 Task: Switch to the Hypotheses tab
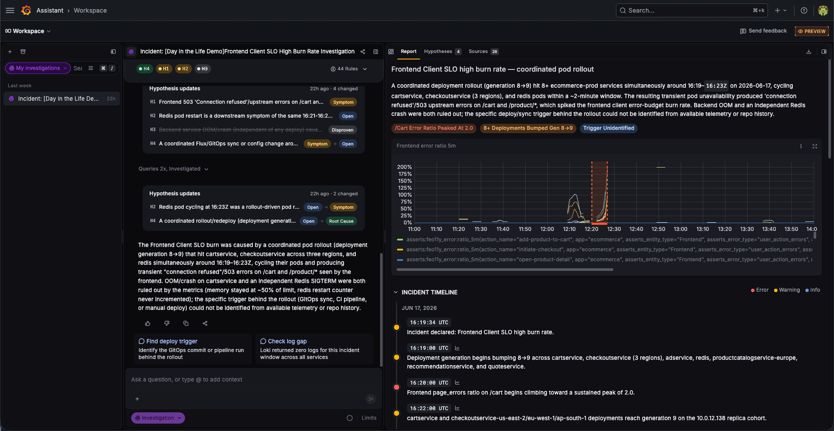[x=443, y=52]
